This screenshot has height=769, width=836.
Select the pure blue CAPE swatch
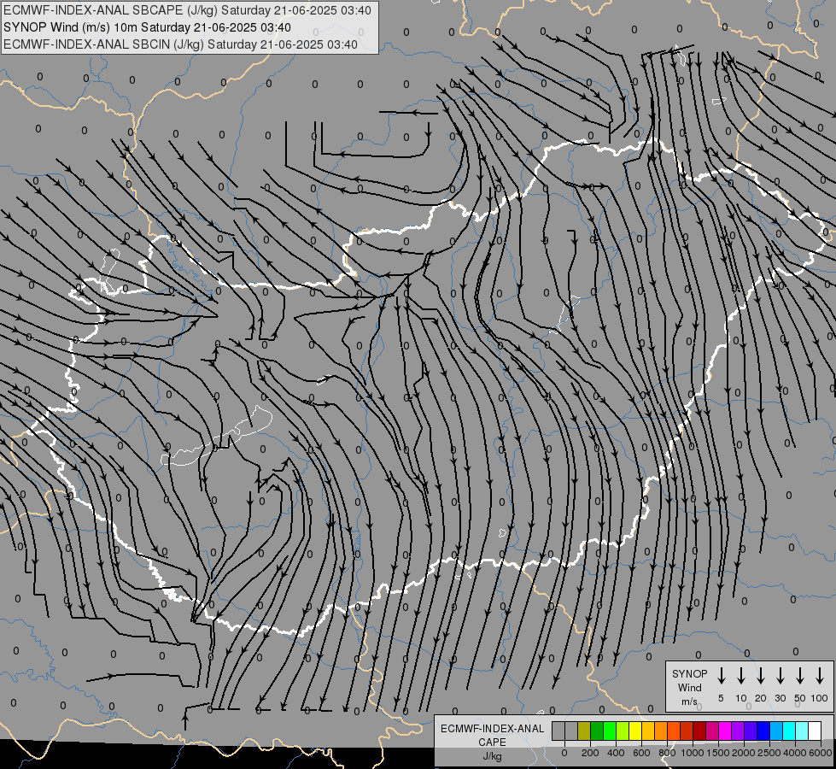pos(763,731)
